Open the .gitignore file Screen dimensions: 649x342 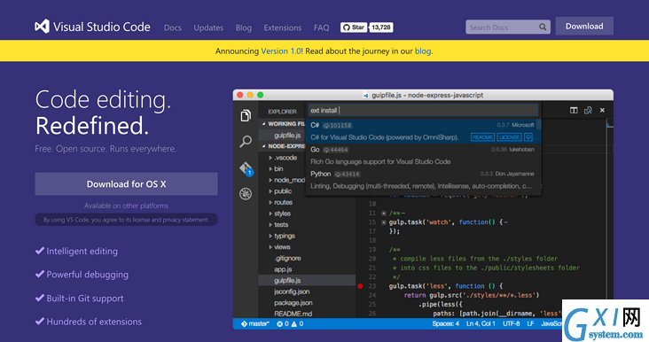tap(287, 258)
